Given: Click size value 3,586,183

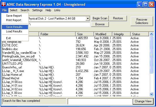Looking at the screenshot, I should 82,53.
